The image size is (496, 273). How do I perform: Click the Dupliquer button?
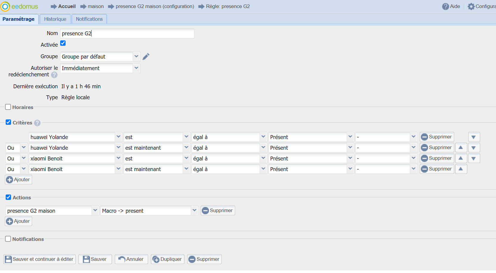pyautogui.click(x=168, y=259)
